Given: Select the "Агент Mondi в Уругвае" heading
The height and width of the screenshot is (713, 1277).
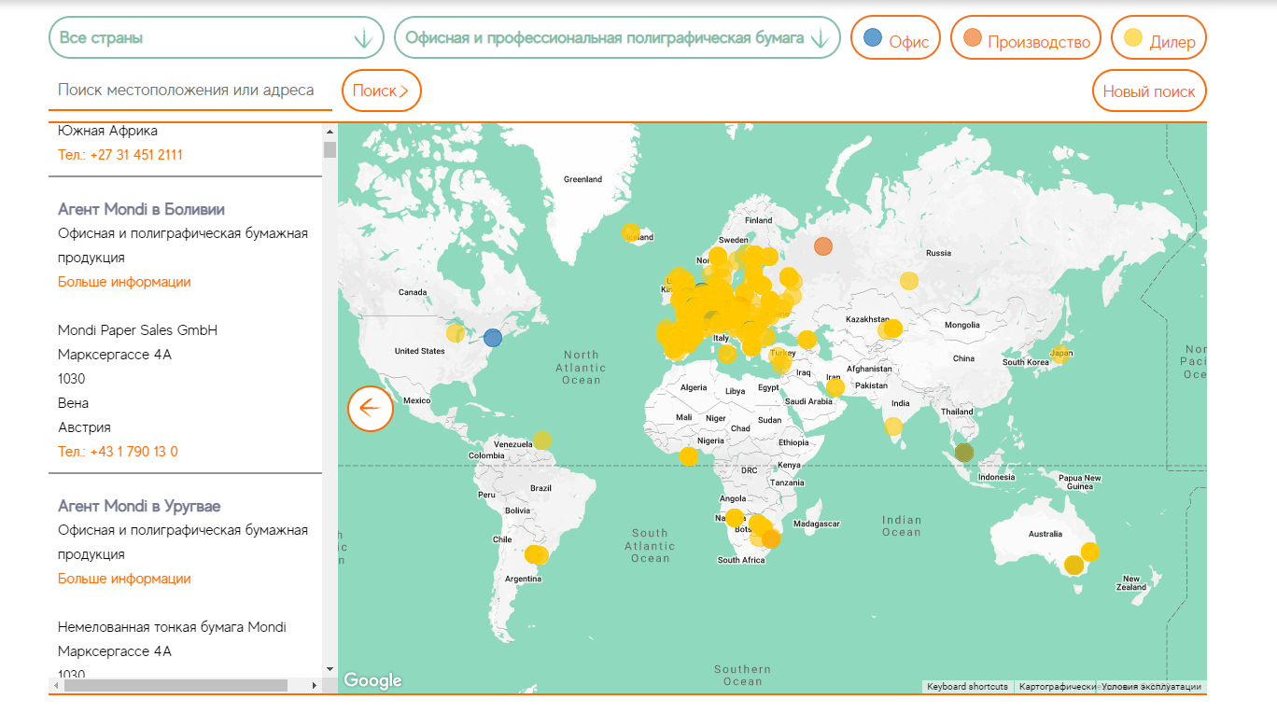Looking at the screenshot, I should [x=139, y=506].
